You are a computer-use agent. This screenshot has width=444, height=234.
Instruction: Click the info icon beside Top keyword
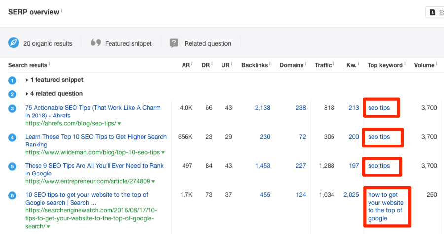coord(405,64)
